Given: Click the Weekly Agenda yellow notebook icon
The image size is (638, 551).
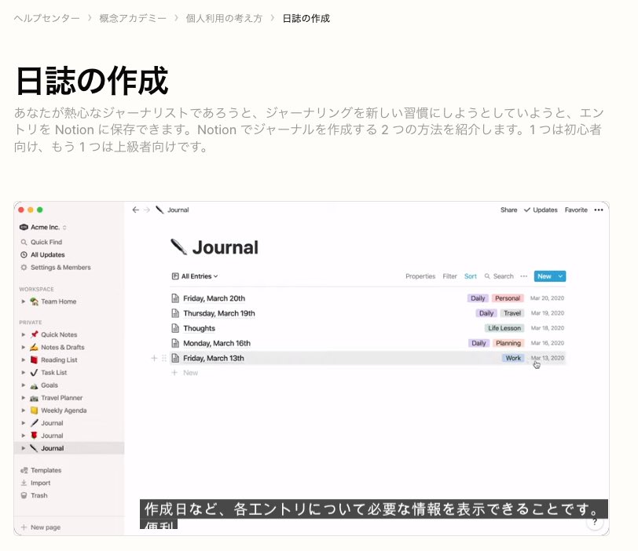Looking at the screenshot, I should [x=35, y=411].
